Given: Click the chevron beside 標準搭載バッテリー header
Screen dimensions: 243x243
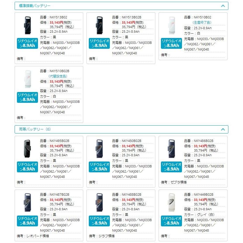Looking at the screenshot, I should 223,6.
